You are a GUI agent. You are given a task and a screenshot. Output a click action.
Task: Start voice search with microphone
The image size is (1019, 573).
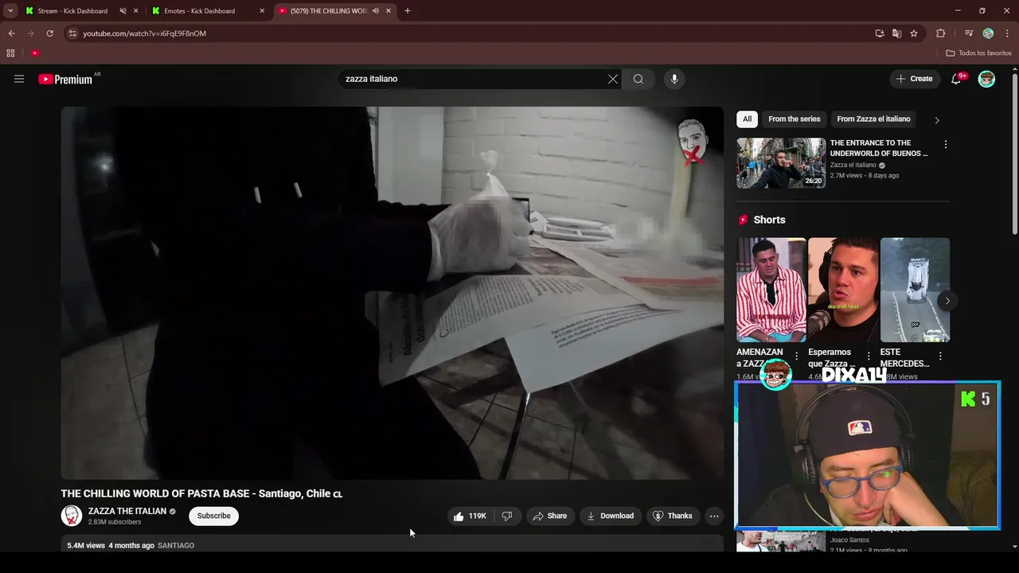click(674, 79)
